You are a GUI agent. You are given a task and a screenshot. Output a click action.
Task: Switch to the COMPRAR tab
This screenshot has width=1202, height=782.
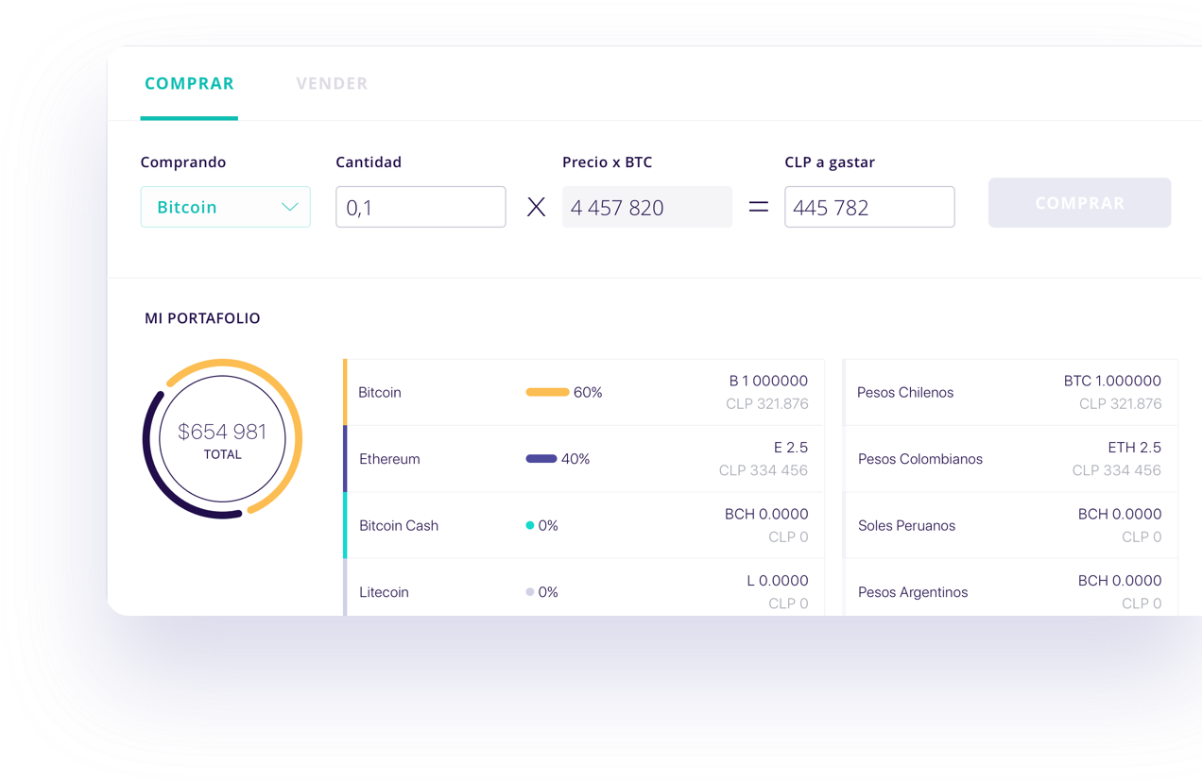189,83
